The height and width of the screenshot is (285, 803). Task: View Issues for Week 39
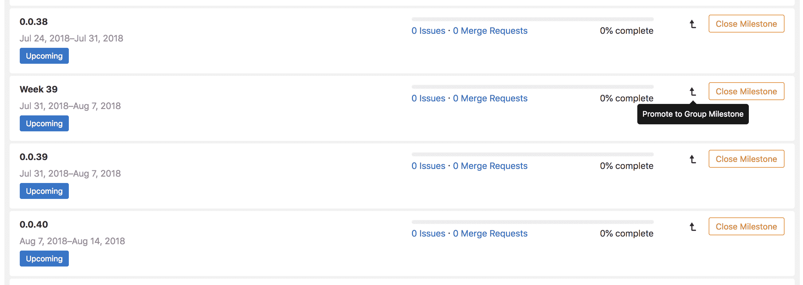[428, 98]
